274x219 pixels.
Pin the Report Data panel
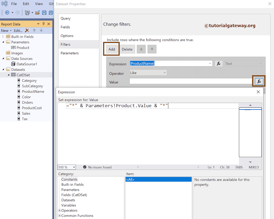43,24
